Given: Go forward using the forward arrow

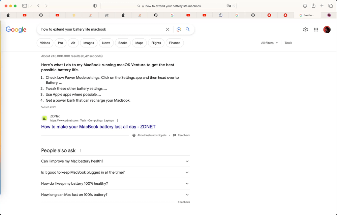Looking at the screenshot, I should pos(46,6).
